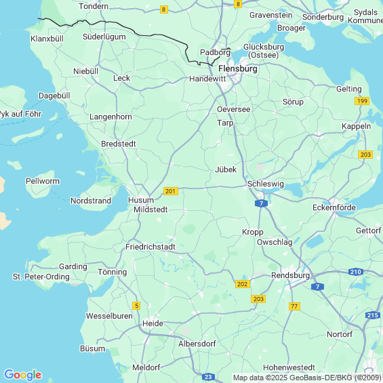Click the blue 215 highway shield
This screenshot has height=383, width=383.
[x=373, y=315]
